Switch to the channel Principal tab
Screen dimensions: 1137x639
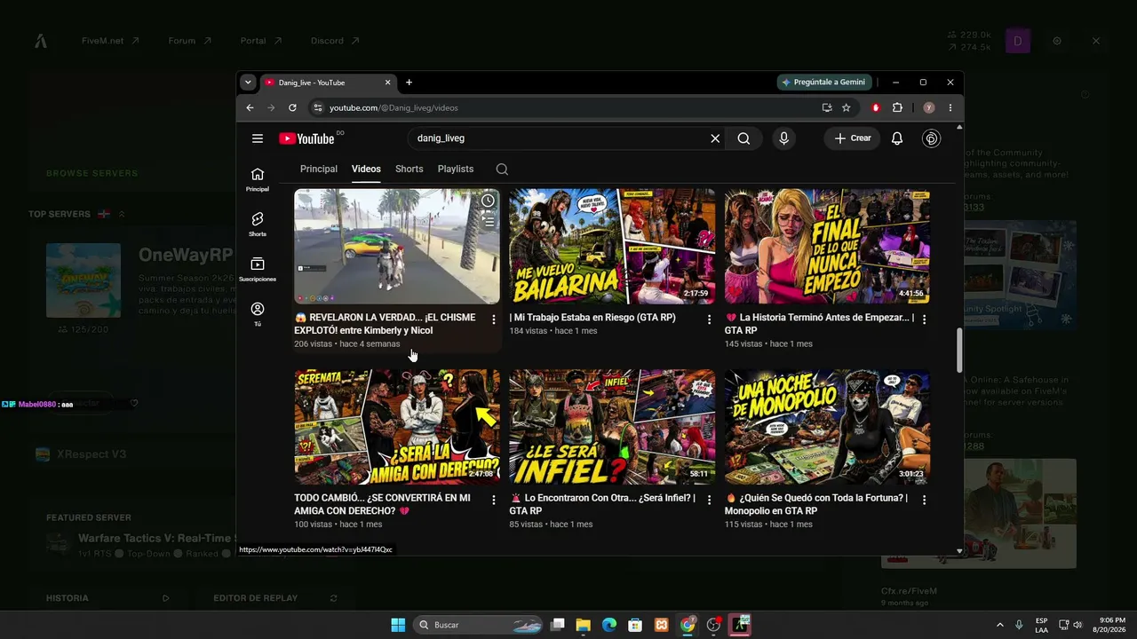click(x=319, y=169)
